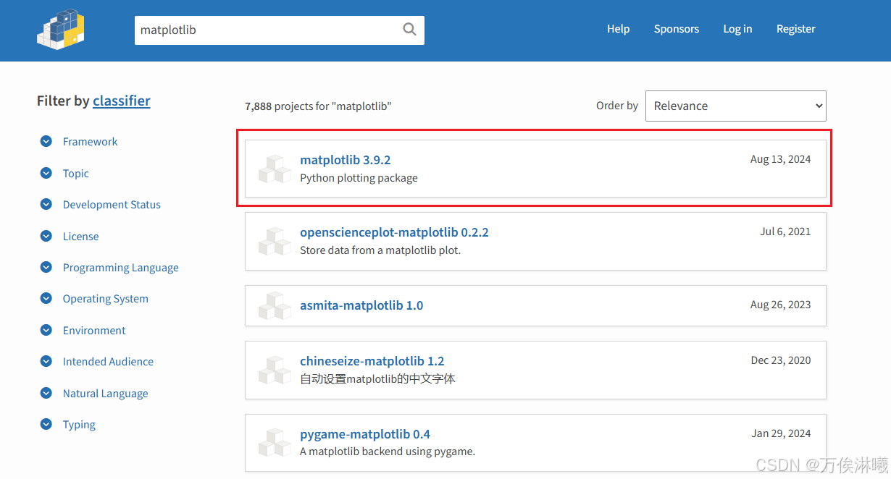Click the 自动设置matplotlib的中文字体 description
The height and width of the screenshot is (479, 891).
point(377,378)
